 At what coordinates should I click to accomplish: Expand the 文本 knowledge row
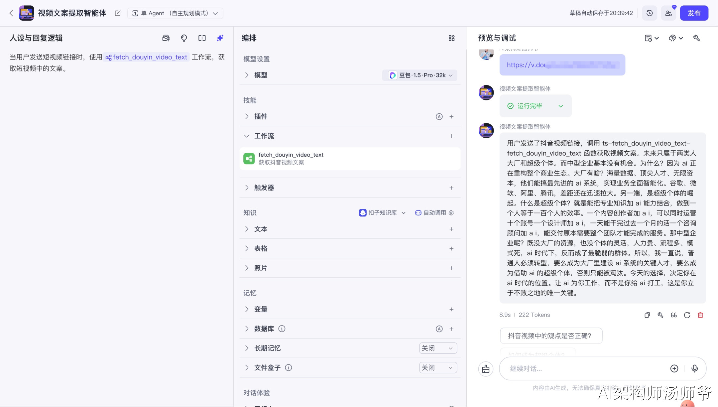(x=247, y=229)
